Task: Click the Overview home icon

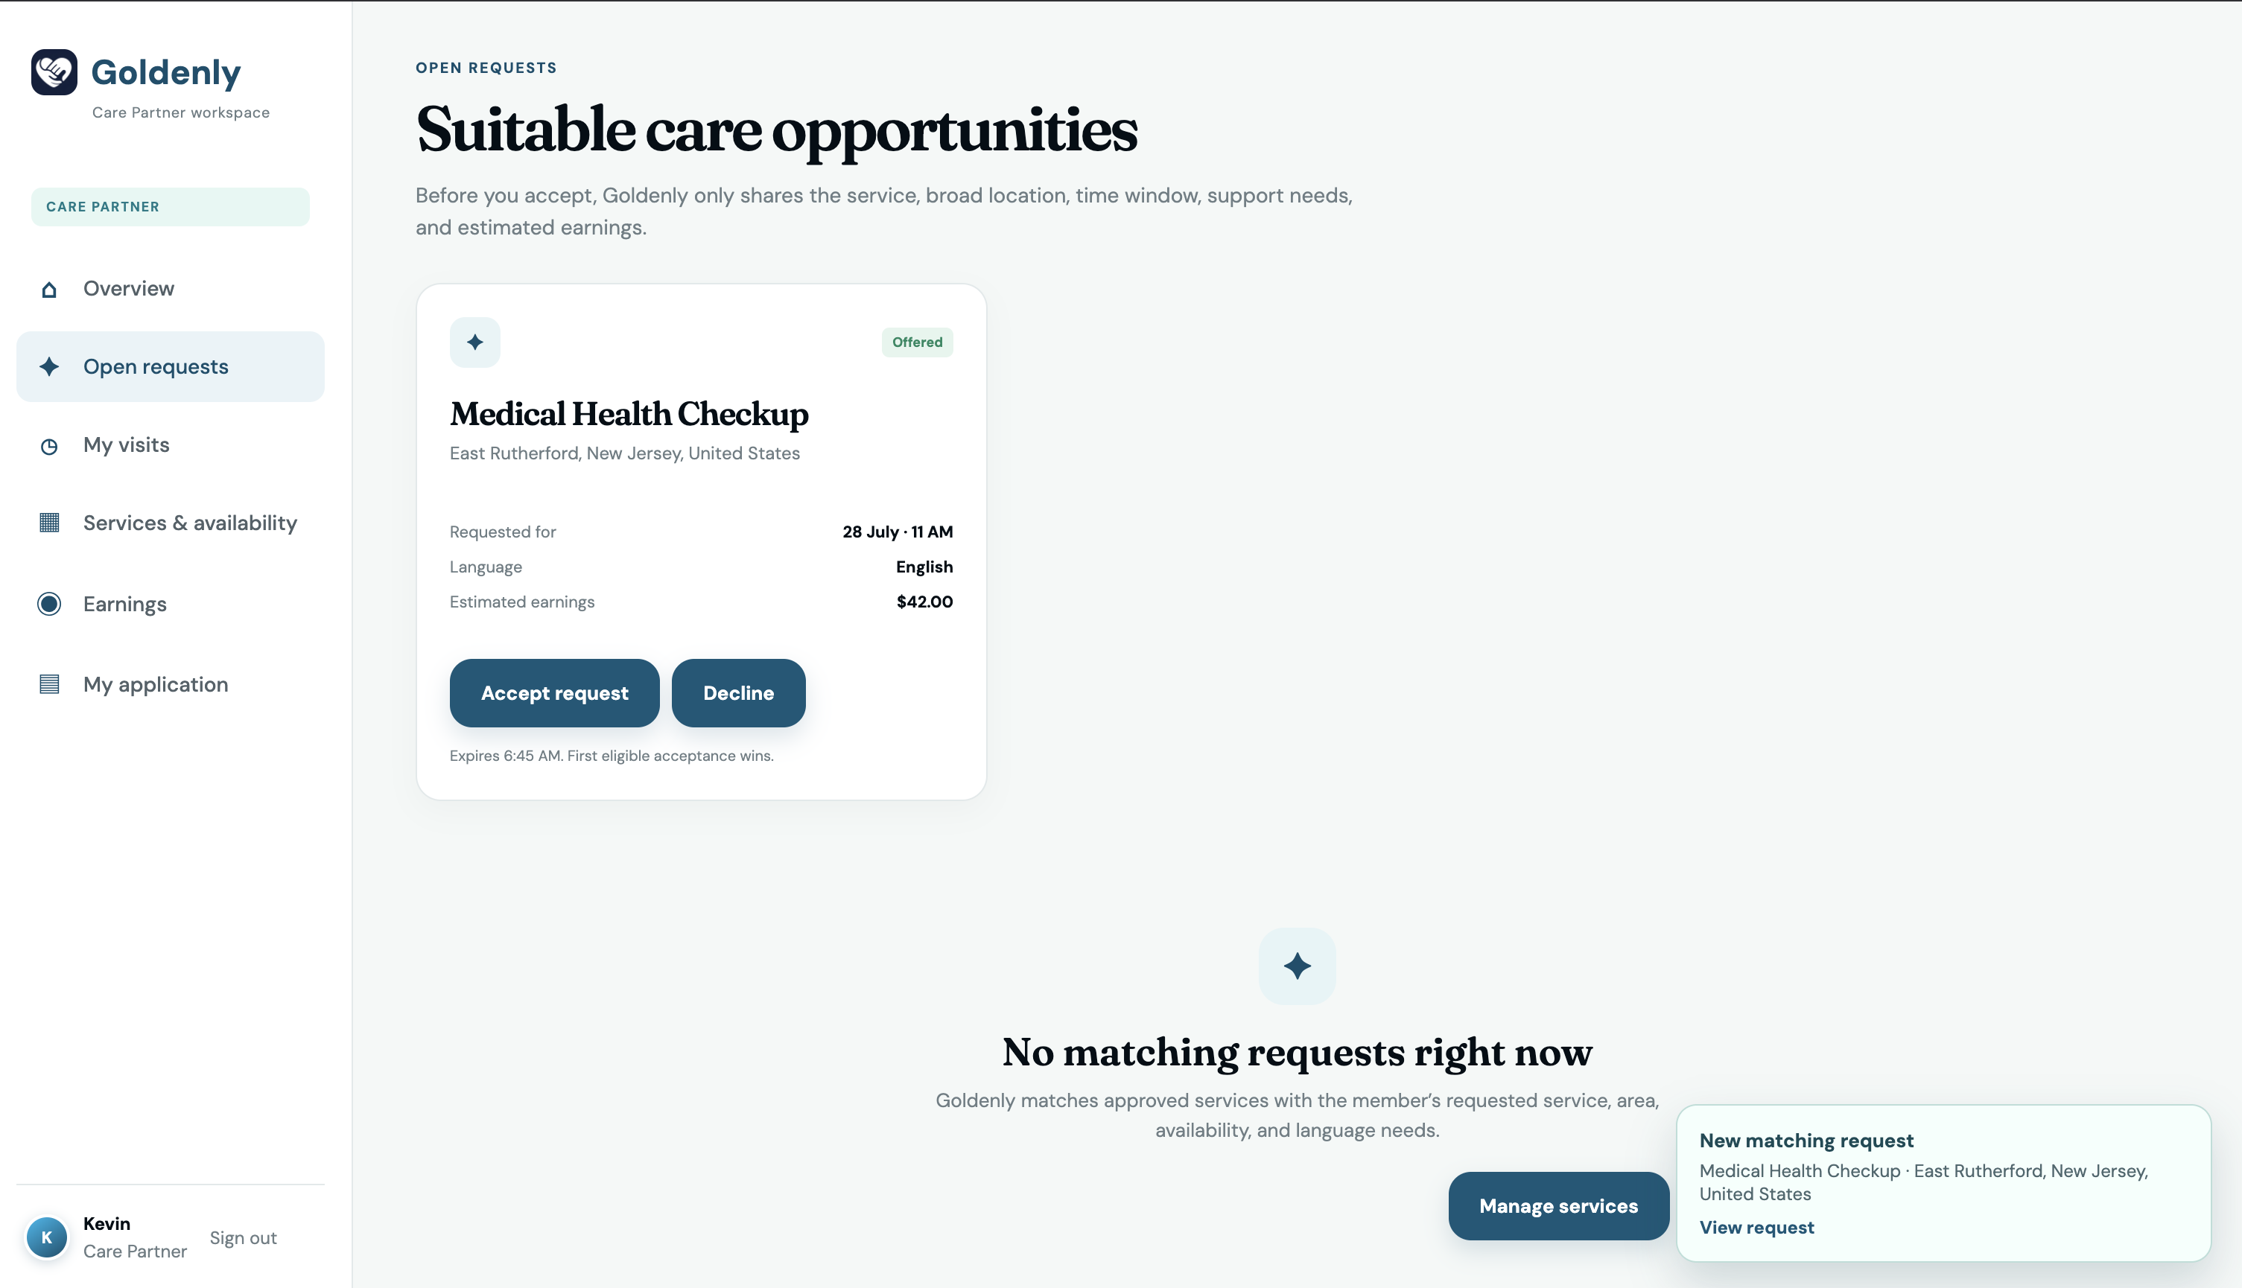Action: coord(50,290)
